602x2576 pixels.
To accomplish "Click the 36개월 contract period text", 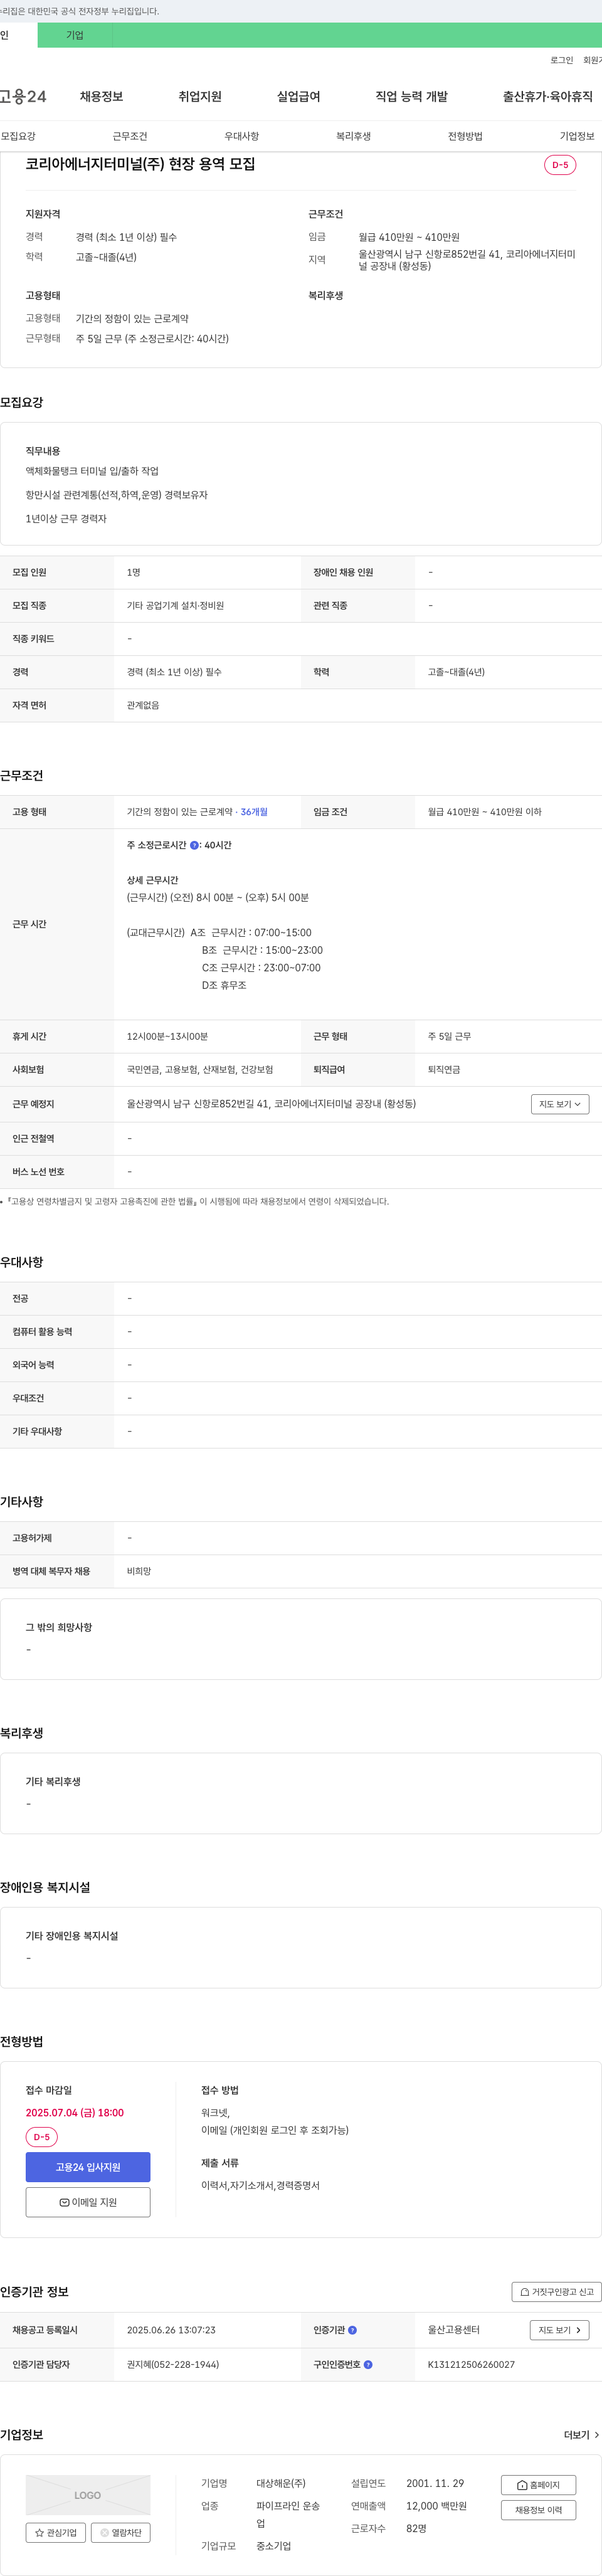I will [254, 812].
